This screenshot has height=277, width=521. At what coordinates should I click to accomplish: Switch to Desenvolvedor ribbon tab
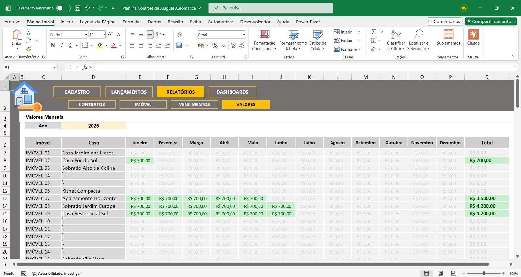click(255, 22)
